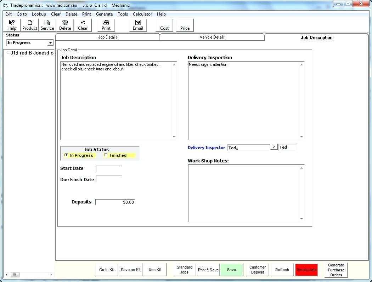This screenshot has width=372, height=282.
Task: Select the In Progress radio button
Action: 66,155
